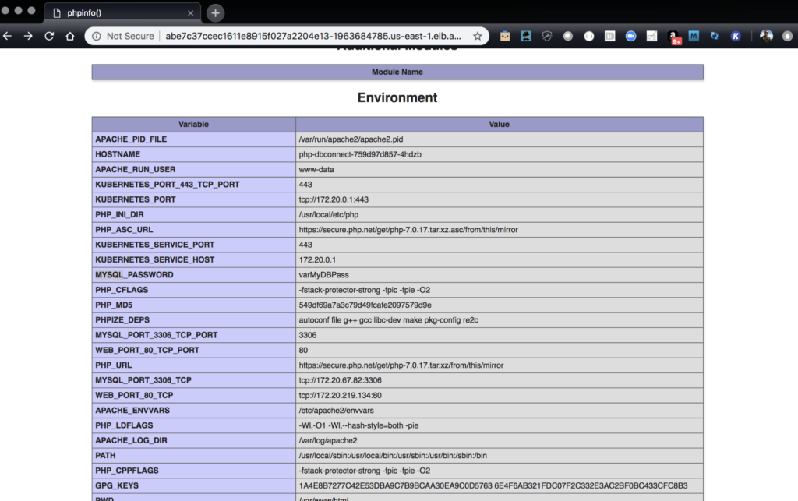The height and width of the screenshot is (501, 798).
Task: Open a new browser tab
Action: click(x=215, y=12)
